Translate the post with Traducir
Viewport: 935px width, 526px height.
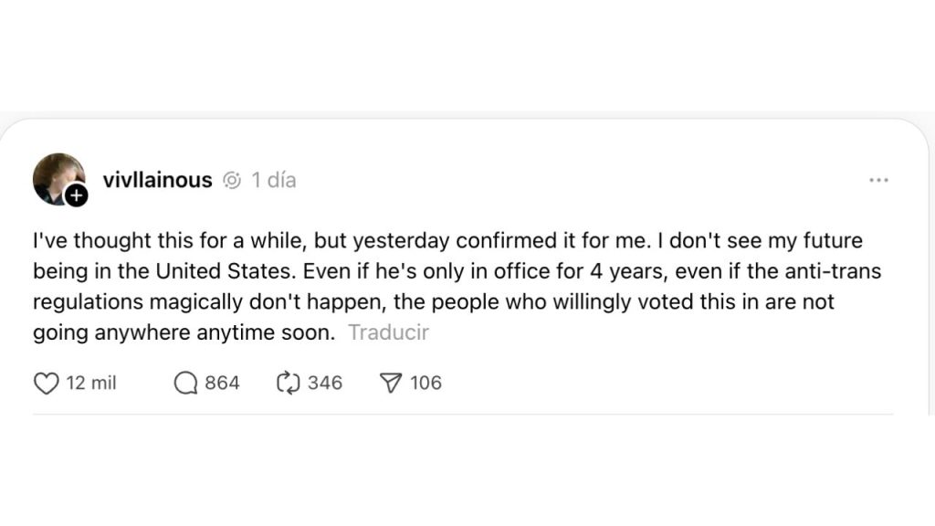388,332
